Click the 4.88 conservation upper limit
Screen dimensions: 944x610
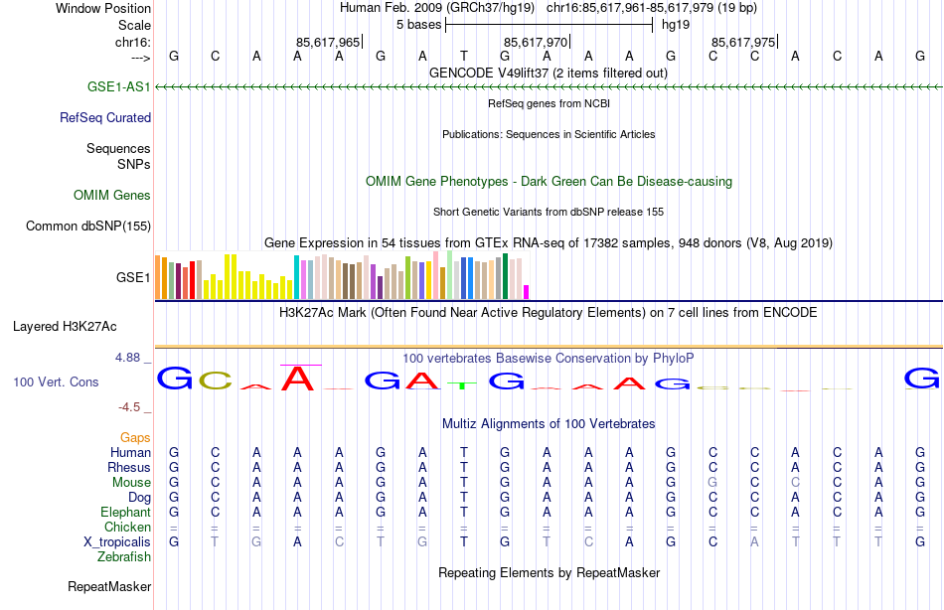[127, 358]
